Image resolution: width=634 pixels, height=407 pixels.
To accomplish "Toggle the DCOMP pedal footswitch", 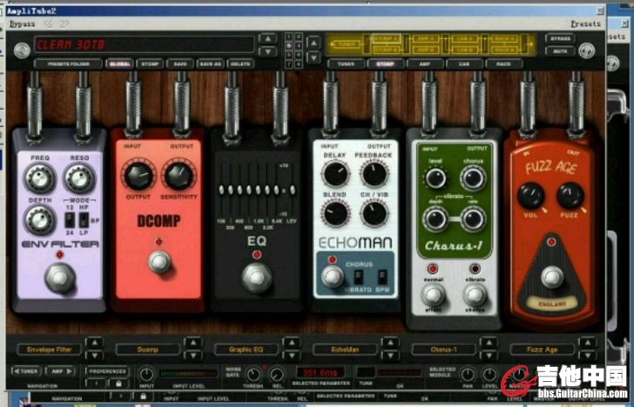I will (x=159, y=262).
